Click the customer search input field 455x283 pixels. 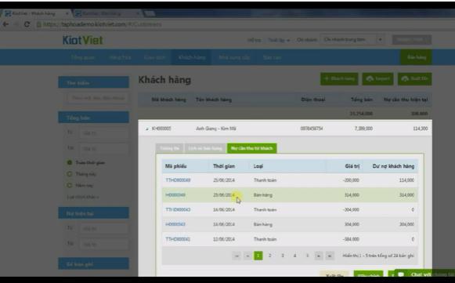point(98,98)
